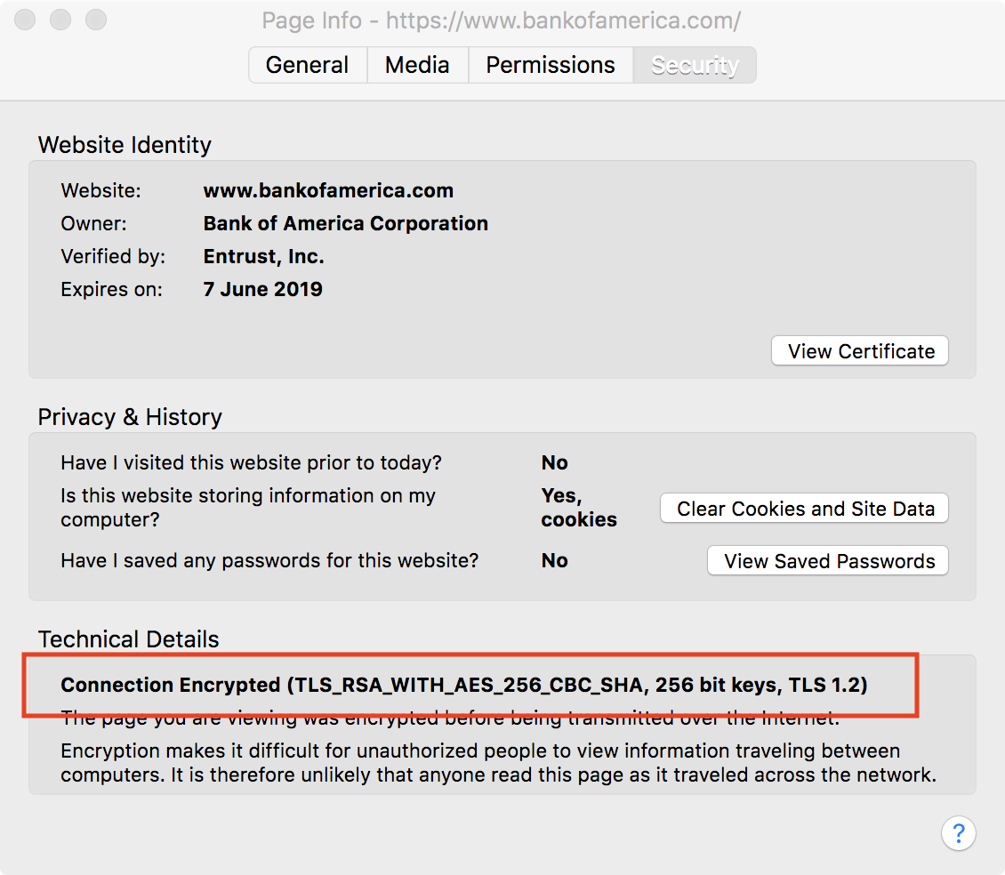This screenshot has width=1005, height=875.
Task: Zoom the Page Info window
Action: 96,20
